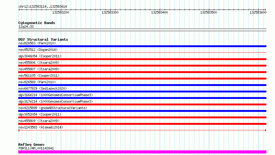The height and width of the screenshot is (155, 275).
Task: Open nsv4215899 (gnomADStructuralVariants) variant
Action: 53,108
